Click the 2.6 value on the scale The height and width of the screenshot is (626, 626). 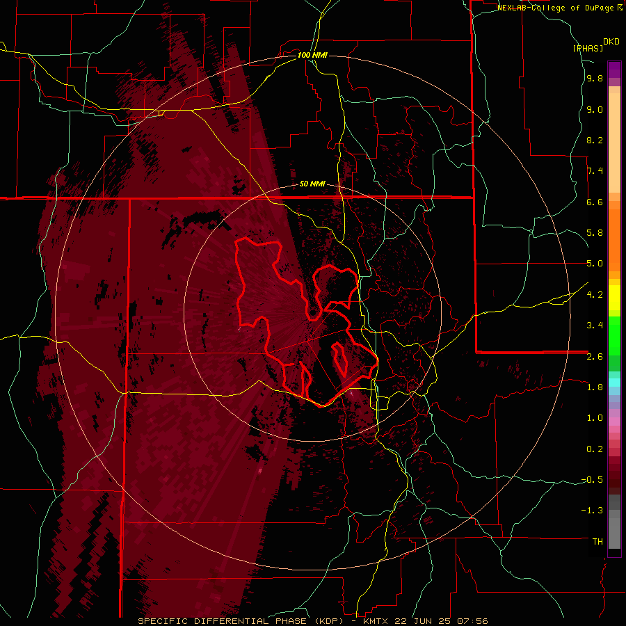[x=595, y=357]
